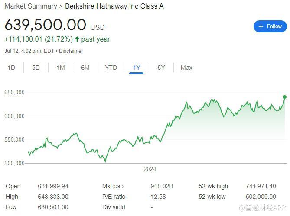Click the plus icon on Follow
Viewport: 290px width, 216px height.
tap(261, 26)
